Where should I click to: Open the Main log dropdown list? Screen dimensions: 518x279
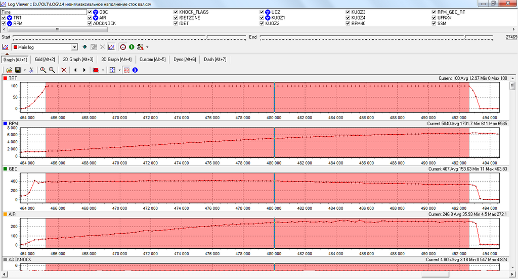(74, 47)
